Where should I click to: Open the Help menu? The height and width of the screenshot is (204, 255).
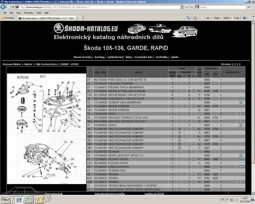46,13
